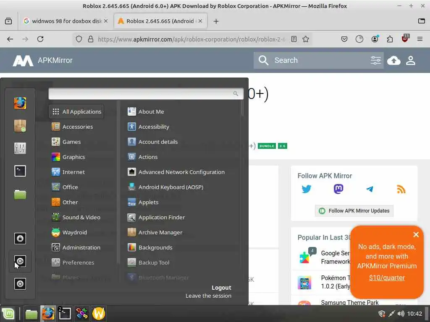Select the Office category

coord(76,187)
